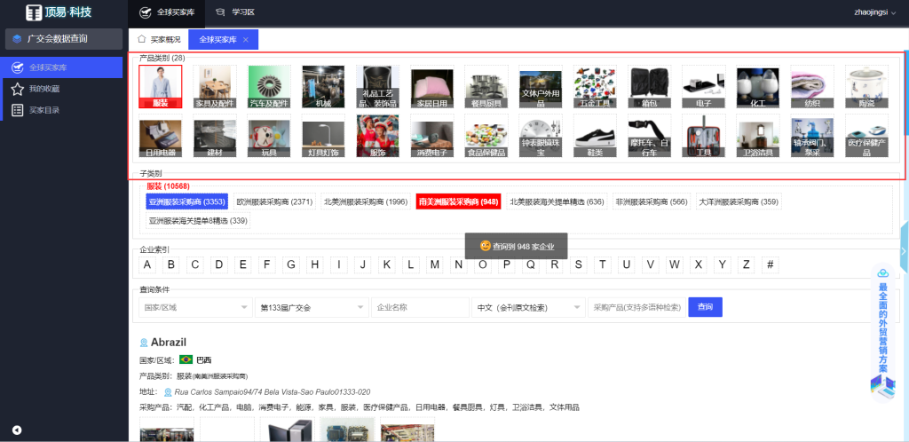Click the 企业名称 company name field
Screen dimensions: 909x442
[420, 307]
